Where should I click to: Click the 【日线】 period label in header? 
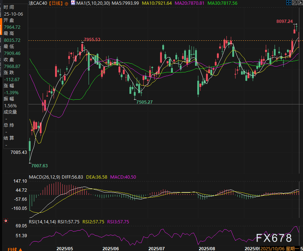[x=55, y=3]
